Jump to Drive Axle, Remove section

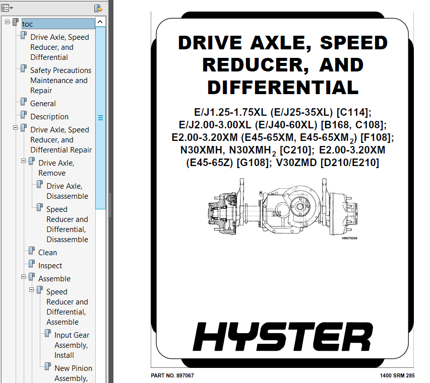pos(56,168)
